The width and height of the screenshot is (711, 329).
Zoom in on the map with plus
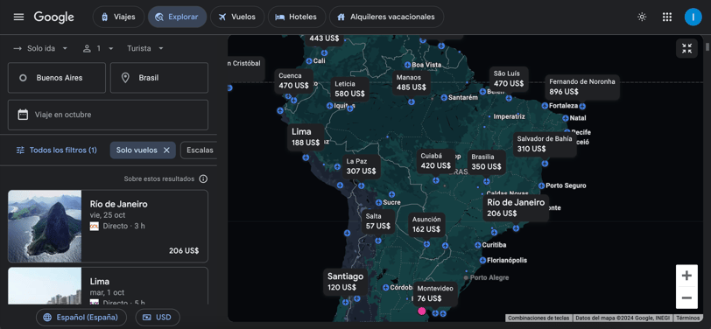coord(686,276)
